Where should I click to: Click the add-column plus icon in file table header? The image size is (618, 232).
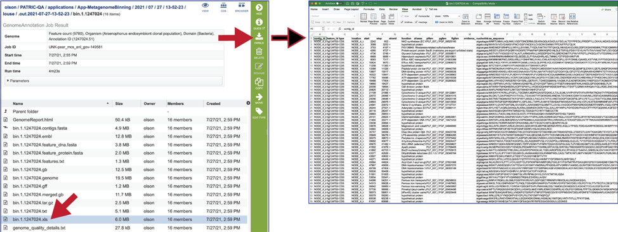[x=248, y=103]
